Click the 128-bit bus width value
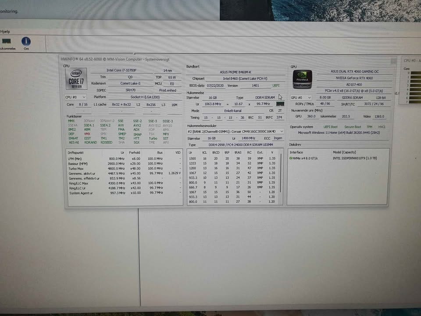The width and height of the screenshot is (421, 316). click(x=381, y=97)
